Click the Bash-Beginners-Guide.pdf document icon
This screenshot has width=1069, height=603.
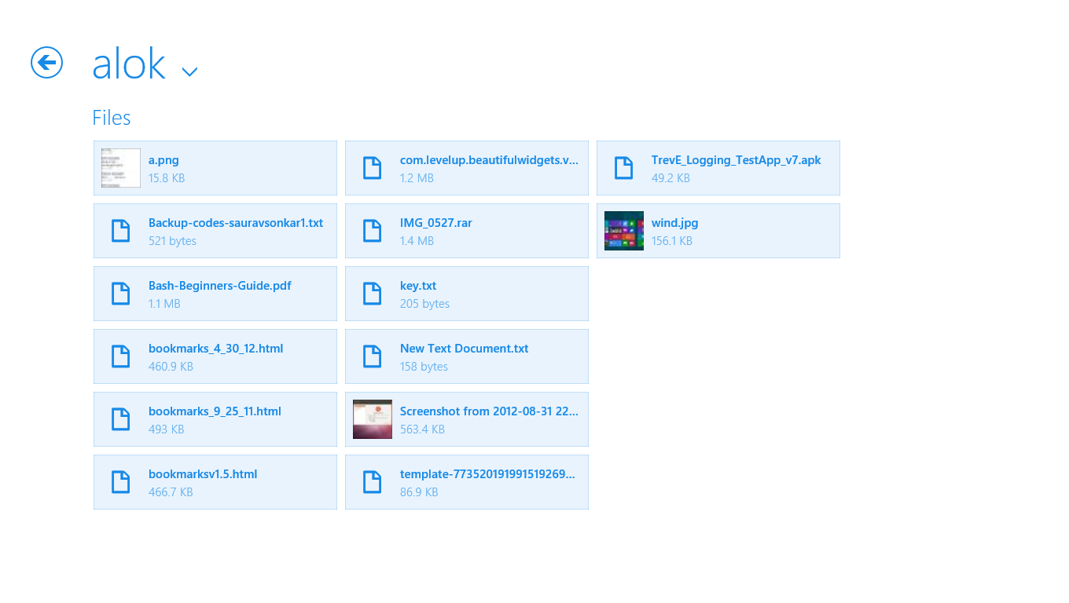pyautogui.click(x=120, y=294)
